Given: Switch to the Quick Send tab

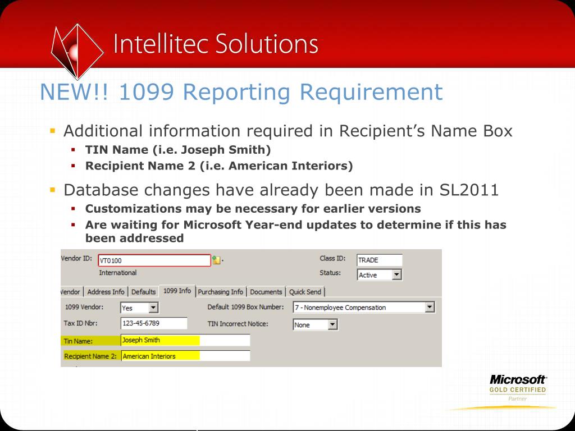Looking at the screenshot, I should tap(305, 292).
